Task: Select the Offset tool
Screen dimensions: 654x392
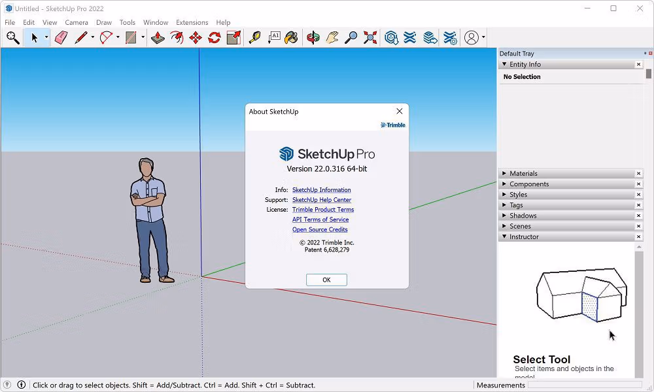Action: 177,38
